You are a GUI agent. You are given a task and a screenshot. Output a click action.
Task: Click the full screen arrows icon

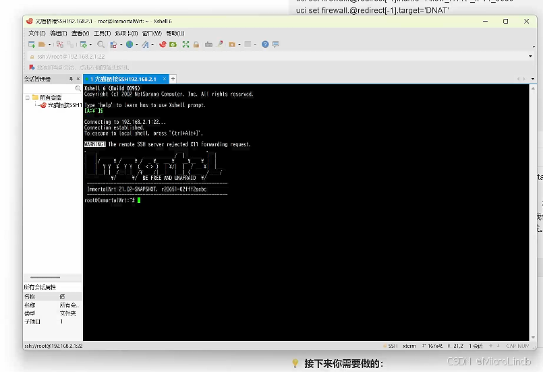click(185, 44)
